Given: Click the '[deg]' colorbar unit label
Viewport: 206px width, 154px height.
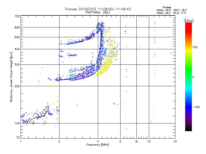Looking at the screenshot, I should point(189,21).
